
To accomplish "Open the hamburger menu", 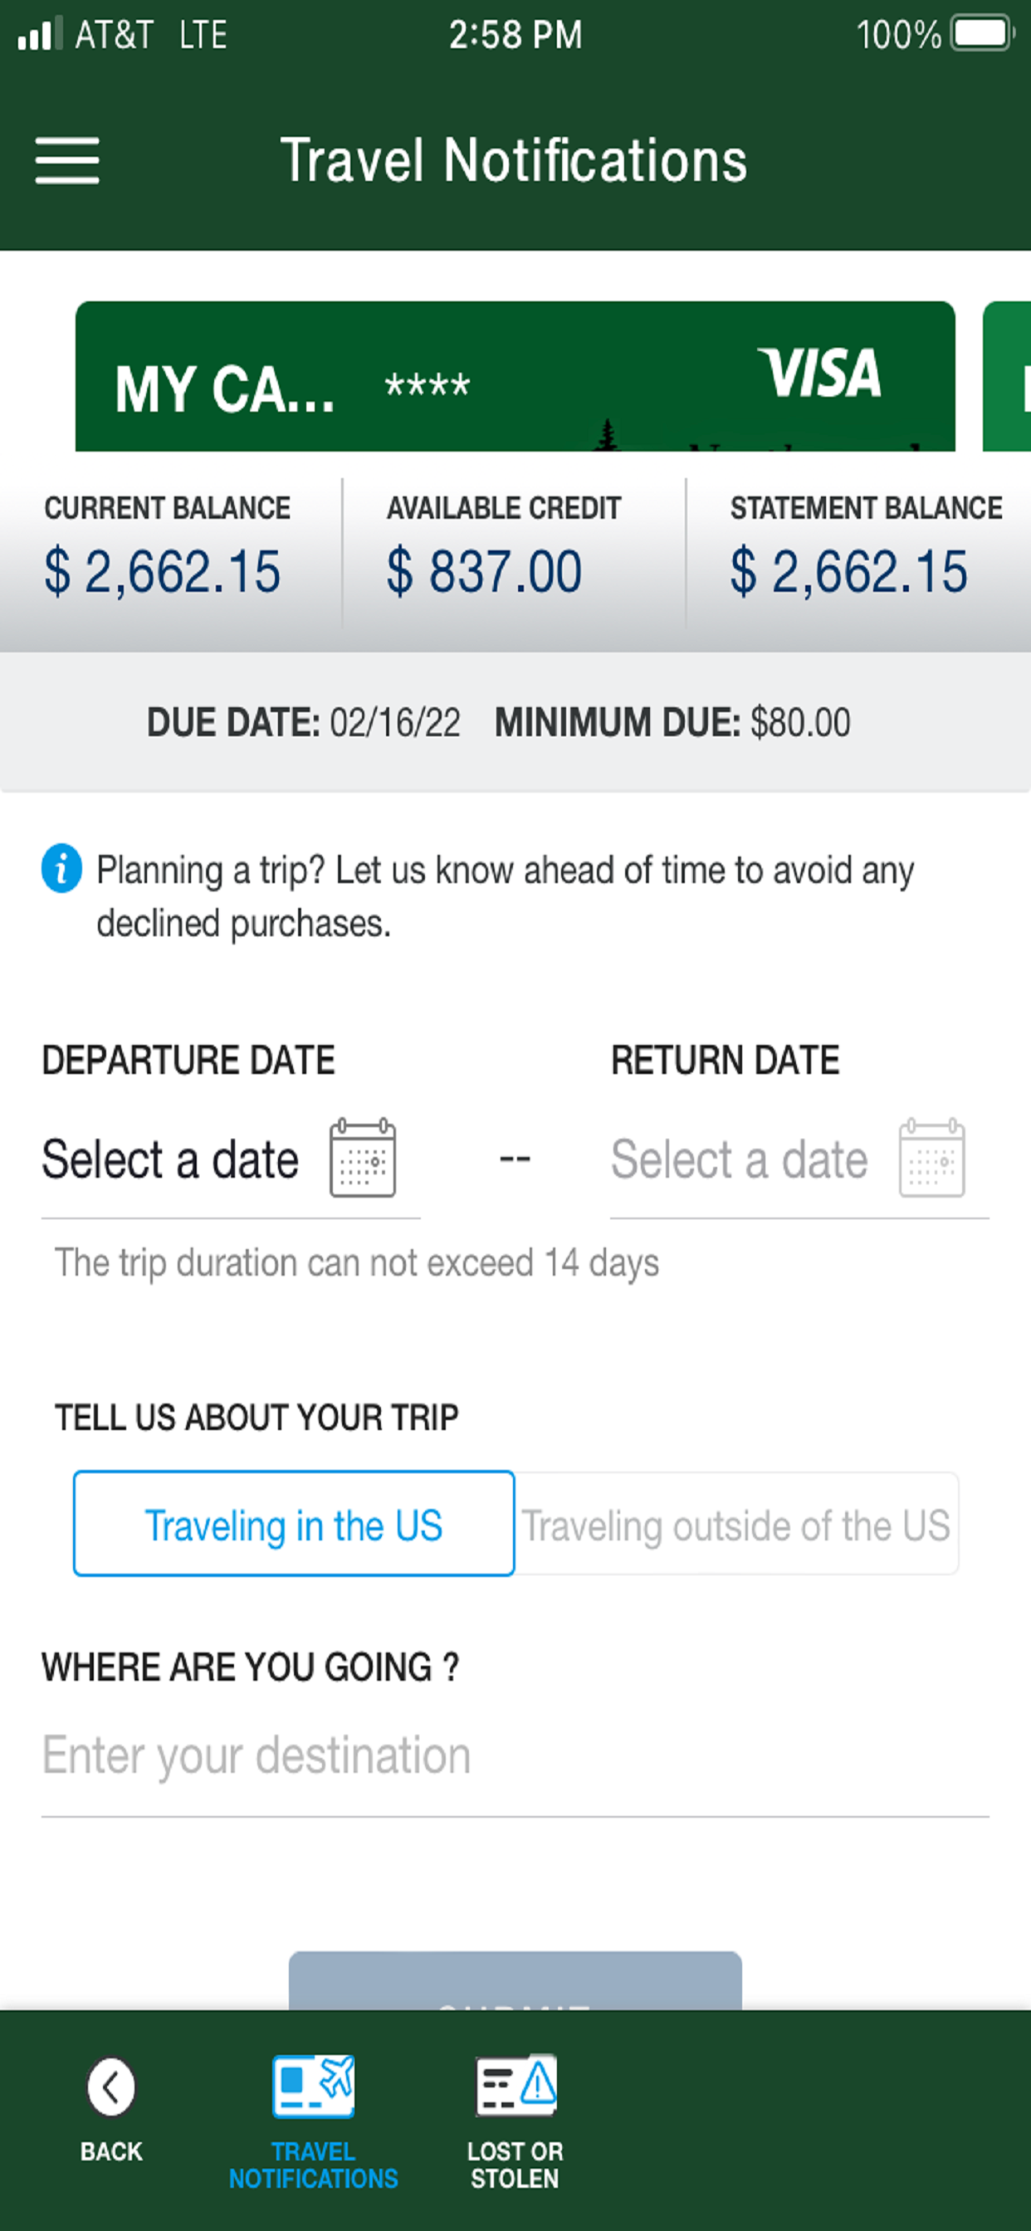I will tap(66, 160).
